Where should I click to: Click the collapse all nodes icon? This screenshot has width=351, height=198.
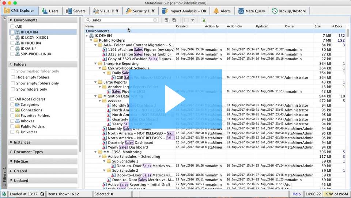point(174,20)
